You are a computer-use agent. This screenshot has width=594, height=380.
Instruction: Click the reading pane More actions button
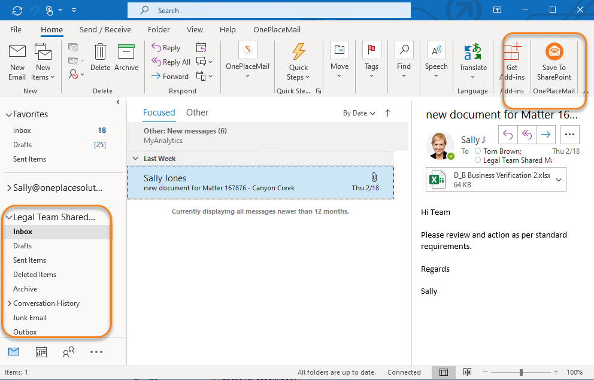[x=569, y=135]
